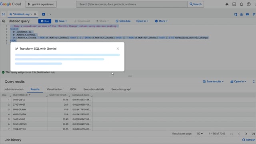Screen dimensions: 256x144
Task: Jump to the first results page
Action: (232, 134)
